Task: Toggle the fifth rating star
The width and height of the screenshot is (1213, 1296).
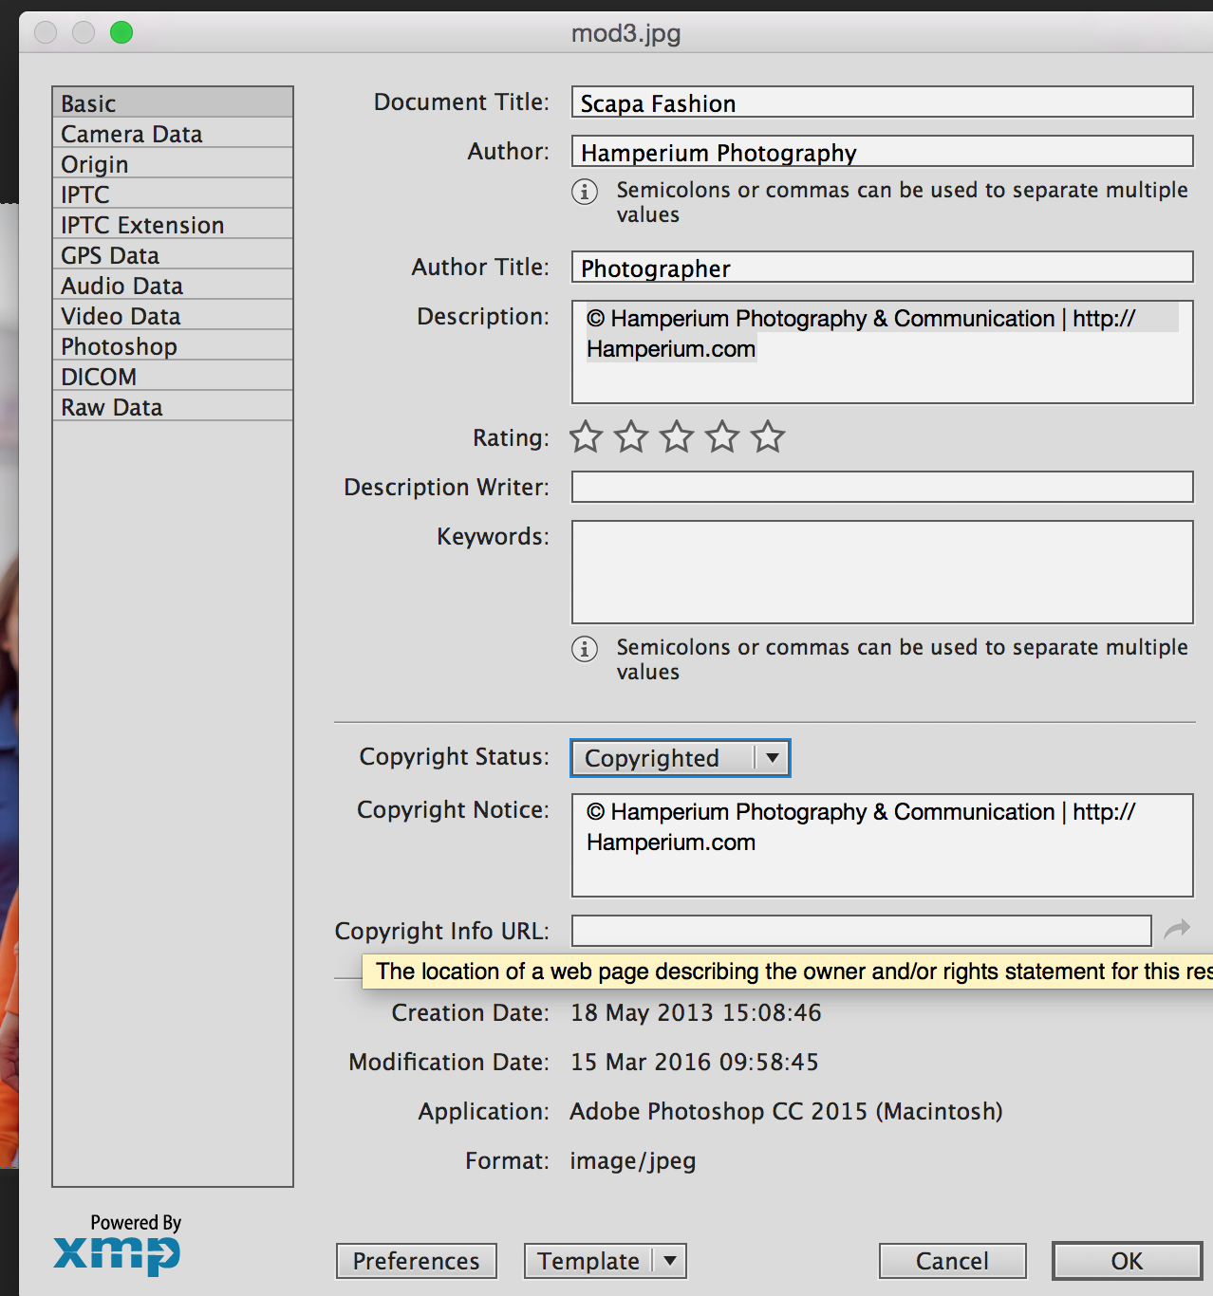Action: (x=768, y=436)
